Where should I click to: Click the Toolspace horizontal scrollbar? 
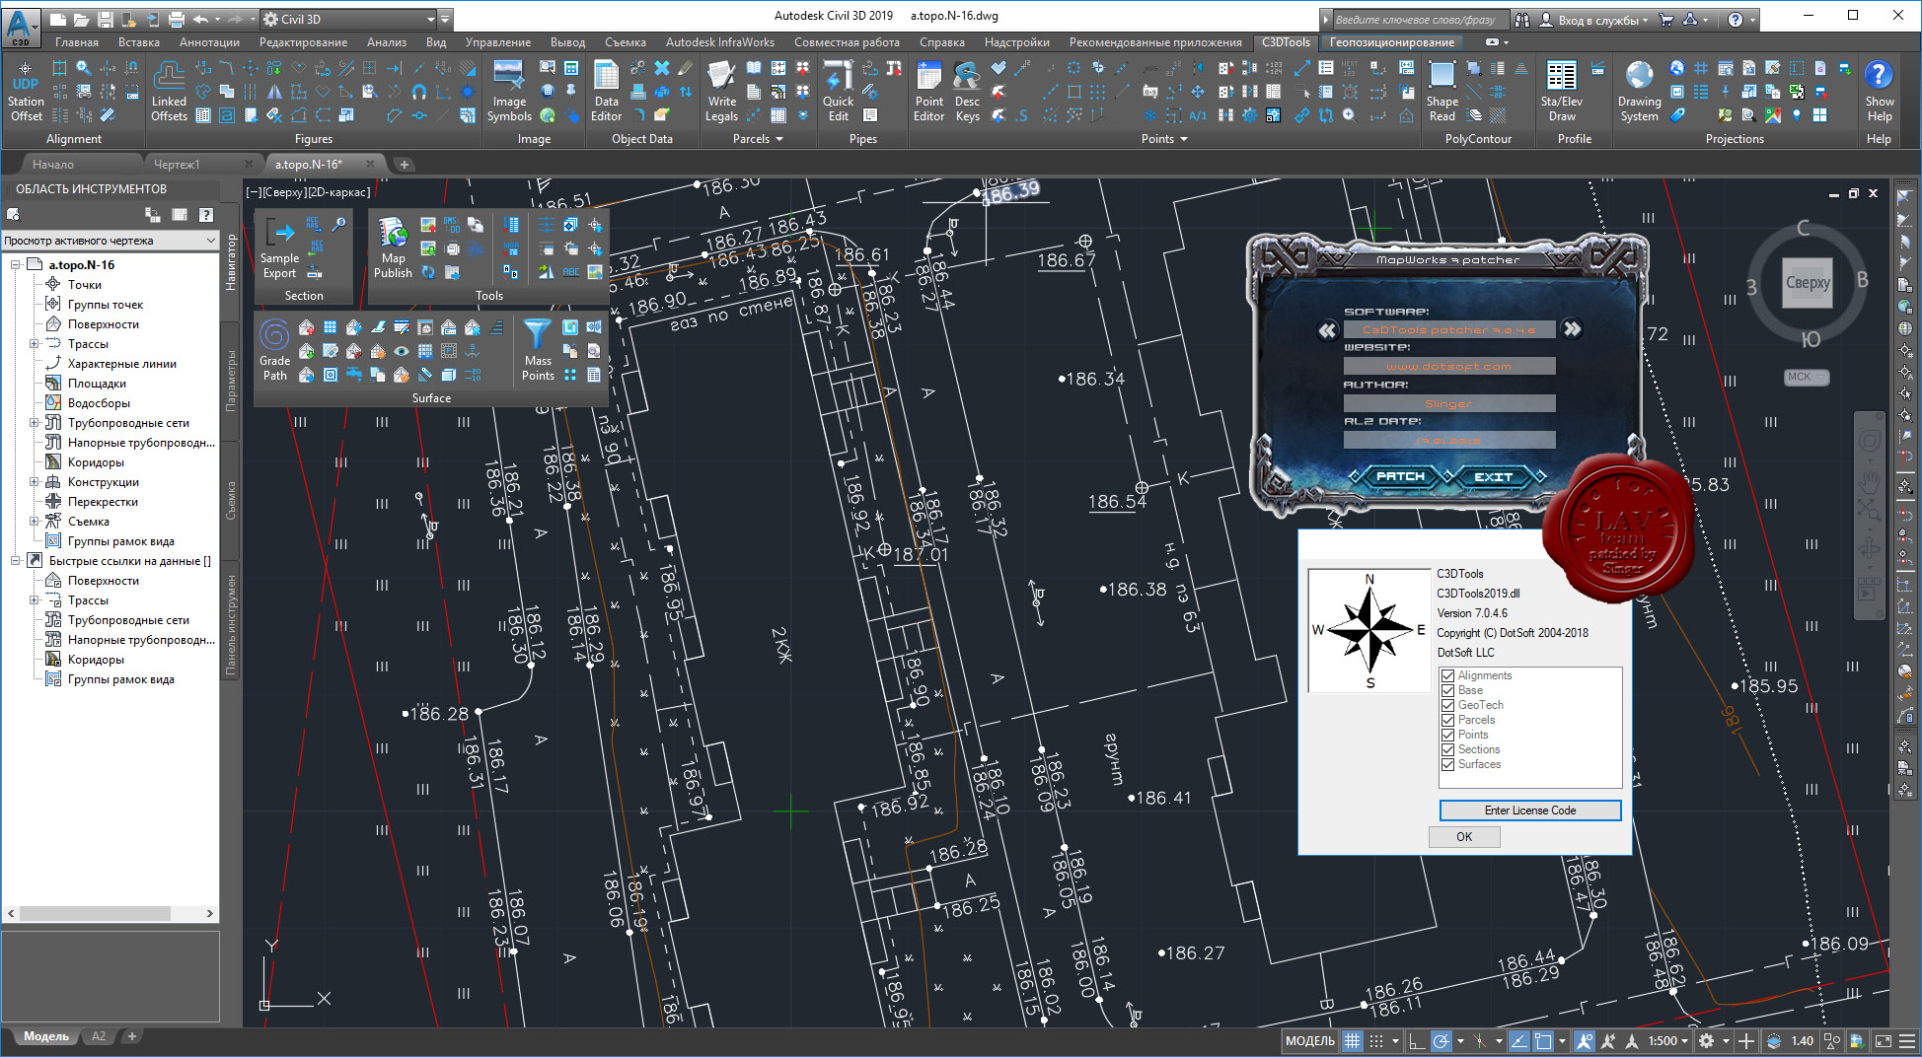(110, 914)
